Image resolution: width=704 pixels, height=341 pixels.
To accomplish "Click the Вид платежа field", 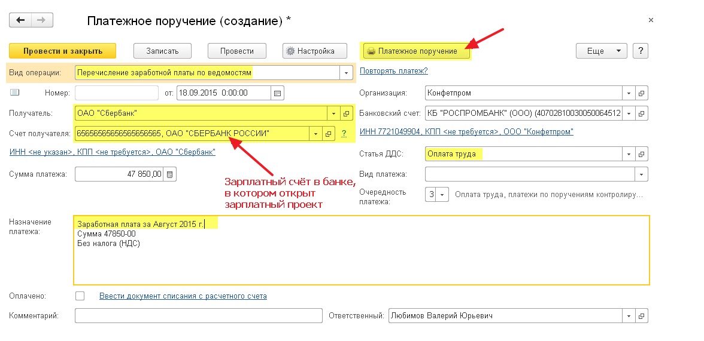I will (x=530, y=174).
